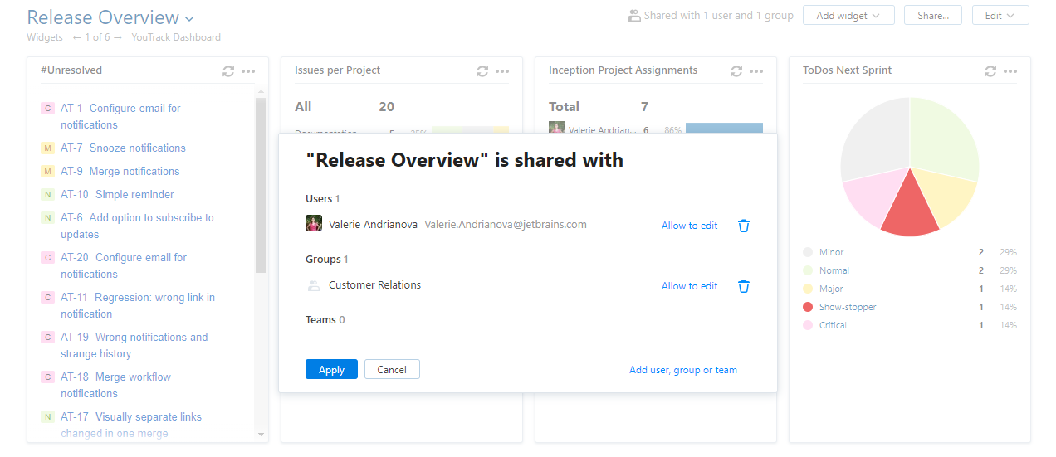Open the Edit dropdown menu

point(1000,15)
